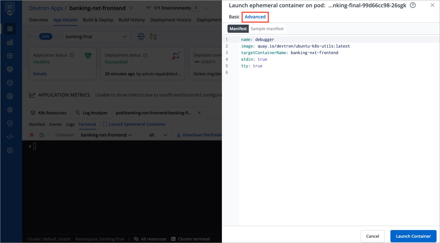Close the ephemeral container panel

[432, 5]
